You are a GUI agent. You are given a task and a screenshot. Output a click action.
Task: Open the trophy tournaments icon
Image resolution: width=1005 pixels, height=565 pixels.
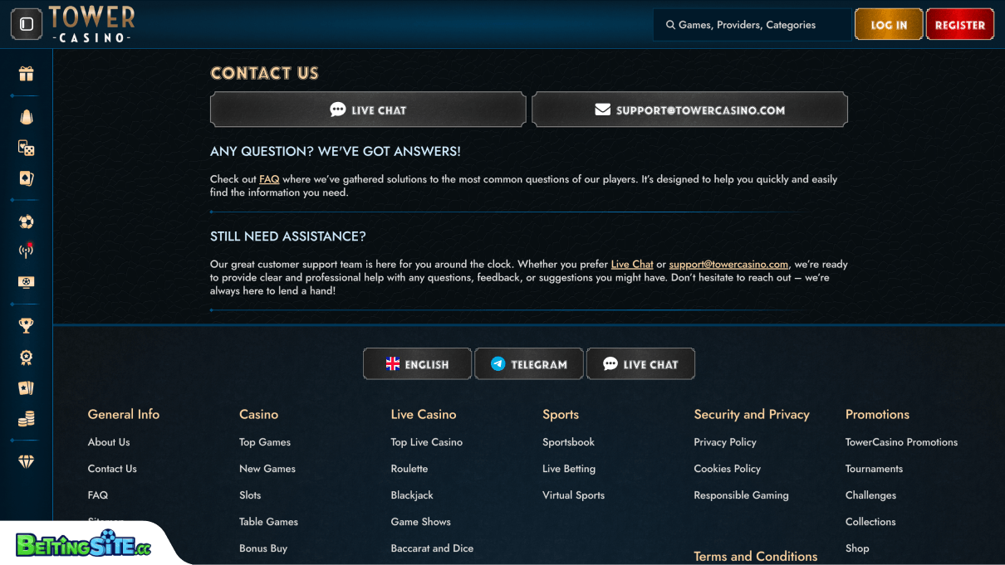tap(27, 326)
